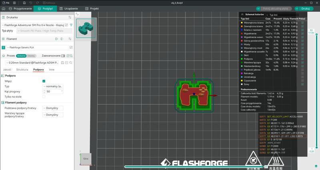Viewport: 320px width, 170px height.
Task: Open Podstawa podpory/tratwy dropdown
Action: (x=53, y=108)
